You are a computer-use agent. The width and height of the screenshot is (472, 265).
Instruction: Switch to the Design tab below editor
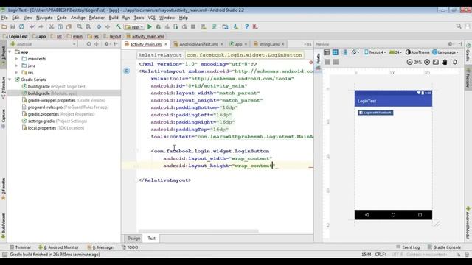133,238
